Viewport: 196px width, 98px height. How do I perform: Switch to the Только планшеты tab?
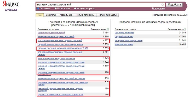click(107, 15)
